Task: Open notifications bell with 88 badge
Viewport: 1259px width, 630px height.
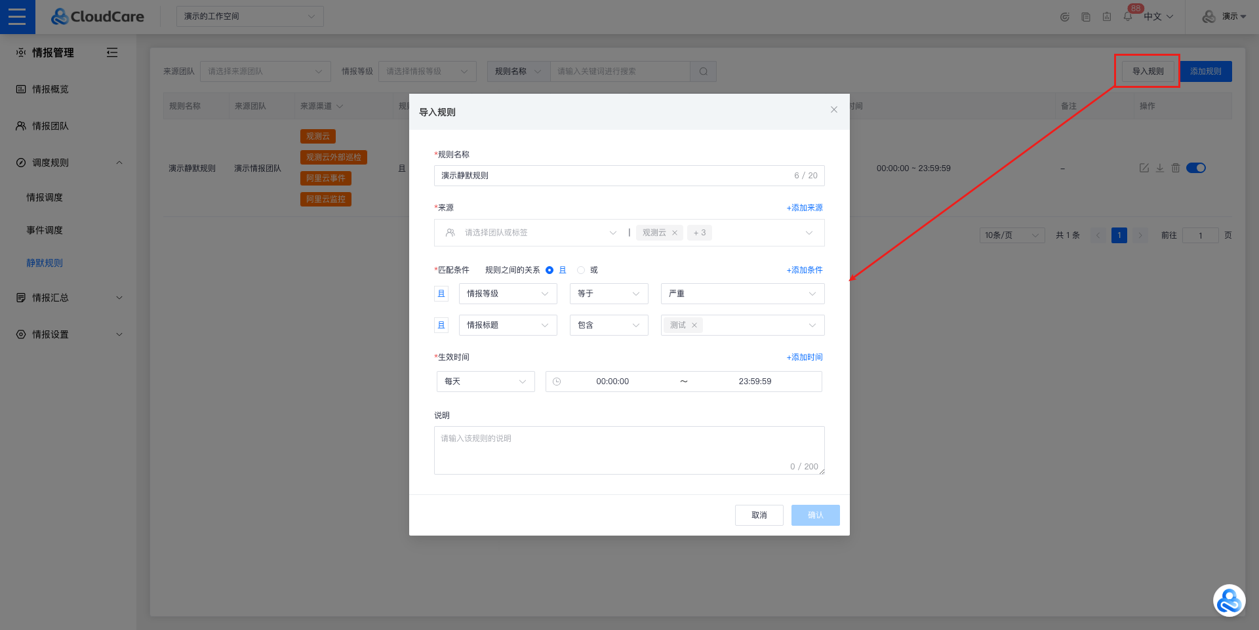Action: coord(1128,16)
